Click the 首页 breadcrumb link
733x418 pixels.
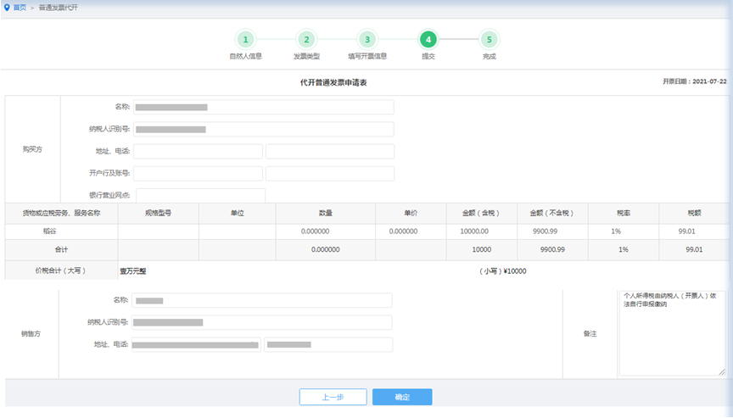point(20,7)
